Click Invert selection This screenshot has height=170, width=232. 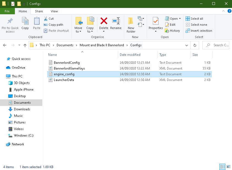click(x=199, y=31)
